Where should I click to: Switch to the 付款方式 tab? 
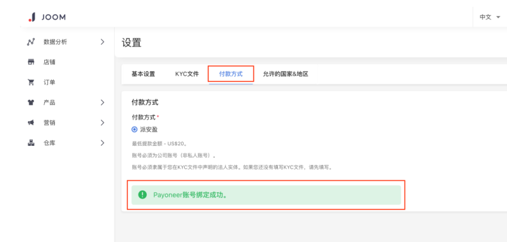231,74
